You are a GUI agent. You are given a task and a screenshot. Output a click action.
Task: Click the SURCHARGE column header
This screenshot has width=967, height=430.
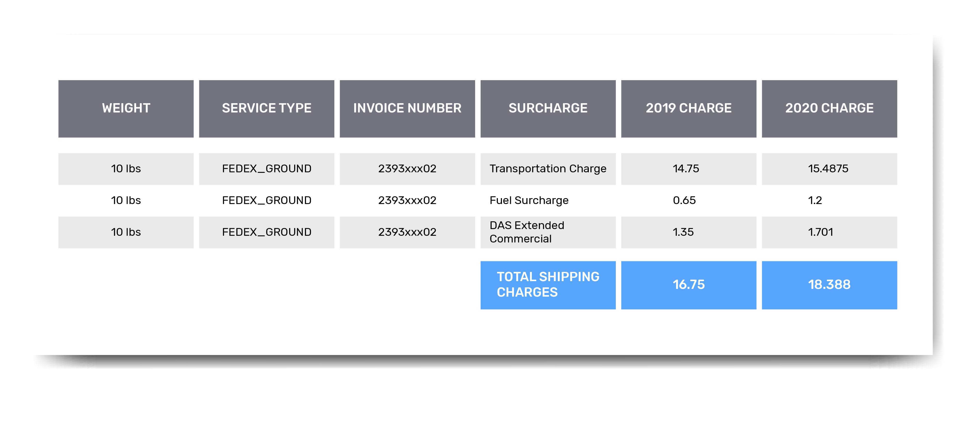pyautogui.click(x=548, y=109)
